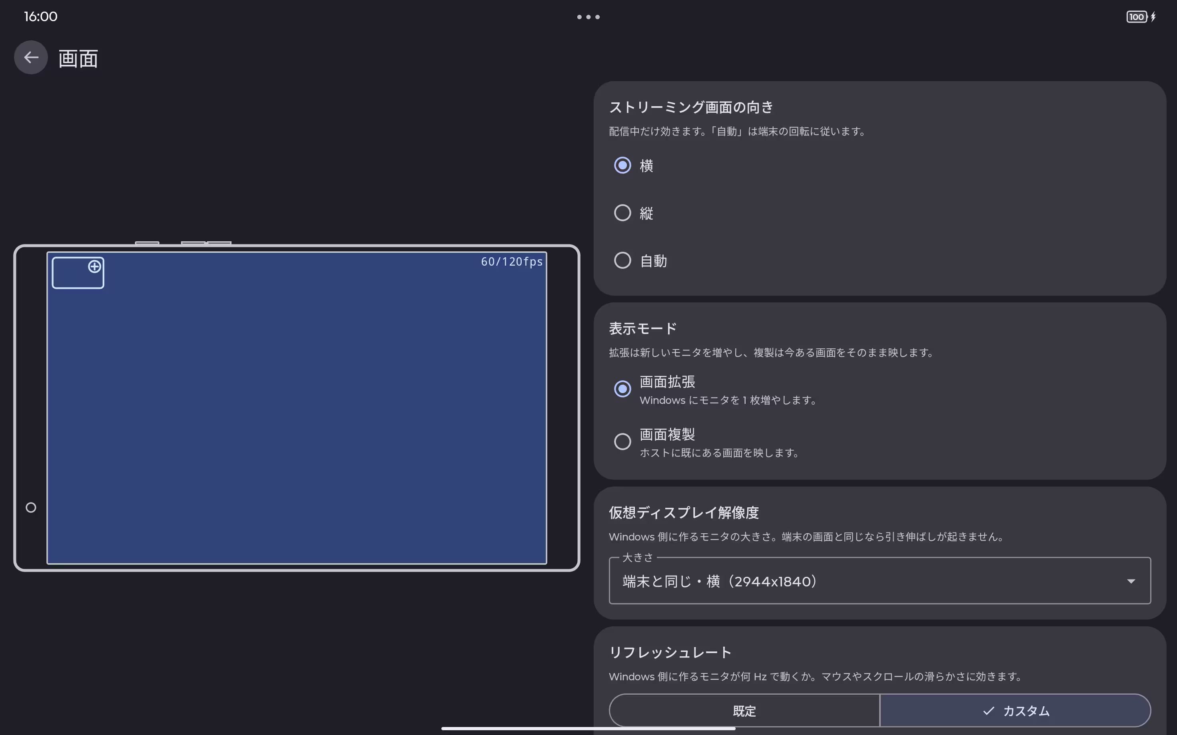Image resolution: width=1177 pixels, height=735 pixels.
Task: Select the 縦 orientation radio button
Action: coord(622,213)
